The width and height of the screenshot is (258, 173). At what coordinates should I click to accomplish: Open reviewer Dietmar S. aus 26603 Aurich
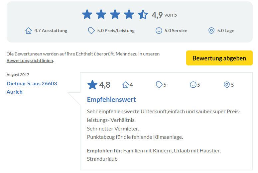(32, 88)
